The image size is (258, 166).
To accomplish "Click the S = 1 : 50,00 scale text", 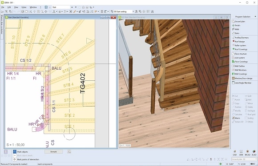I will [16, 145].
